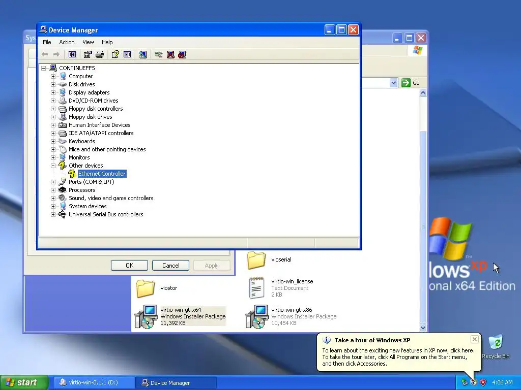Open the Action menu
Screen dimensions: 521x390
[67, 42]
